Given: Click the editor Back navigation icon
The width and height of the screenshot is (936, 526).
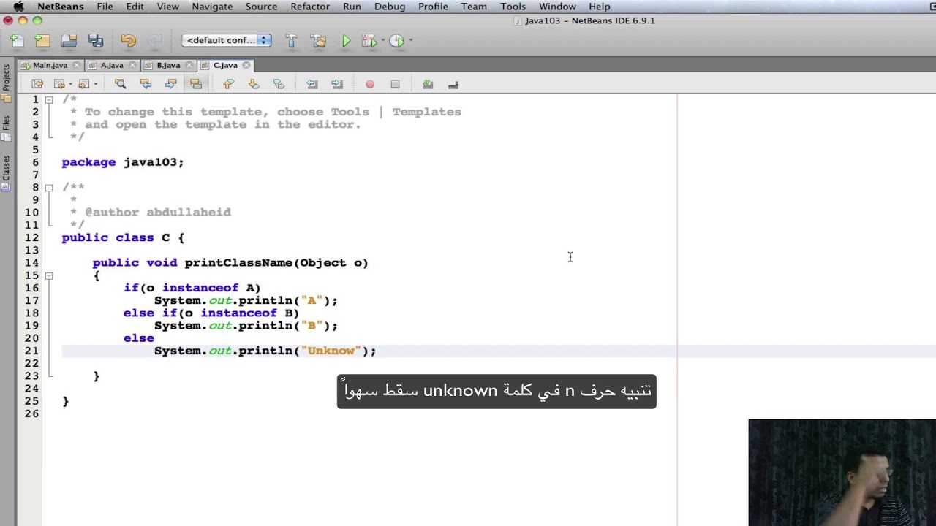Looking at the screenshot, I should coord(59,84).
